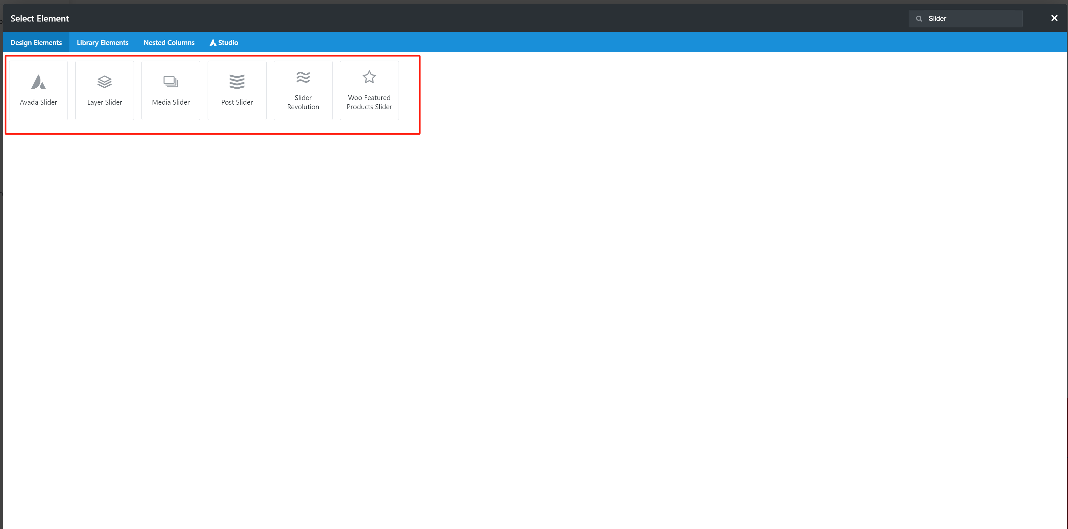Click the Avada Slider label text
The image size is (1068, 529).
click(x=38, y=102)
